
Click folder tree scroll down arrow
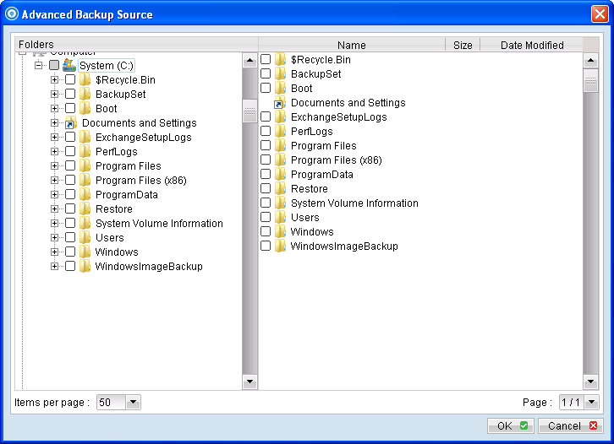point(249,381)
